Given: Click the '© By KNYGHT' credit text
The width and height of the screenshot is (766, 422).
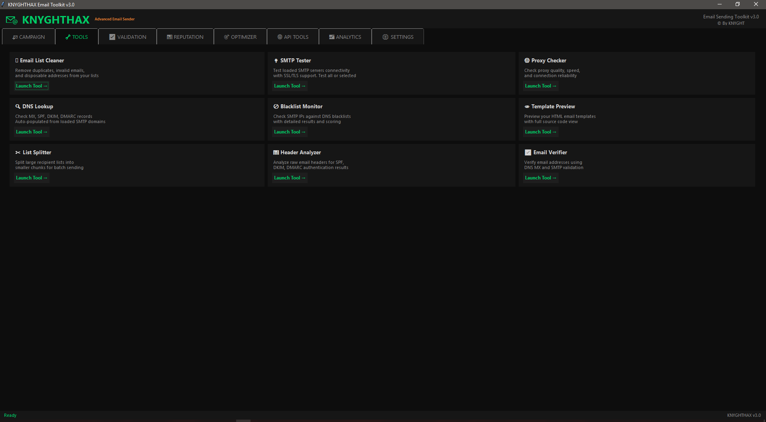Looking at the screenshot, I should (731, 23).
